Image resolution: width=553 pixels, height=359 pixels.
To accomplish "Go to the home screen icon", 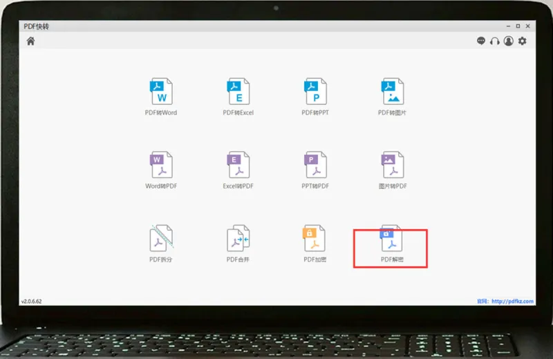I will (30, 41).
